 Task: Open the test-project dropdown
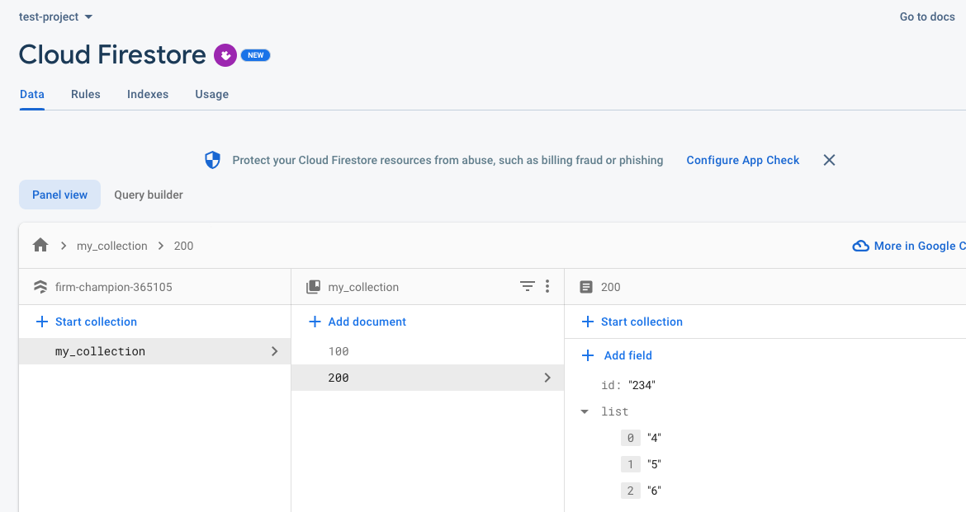coord(55,16)
